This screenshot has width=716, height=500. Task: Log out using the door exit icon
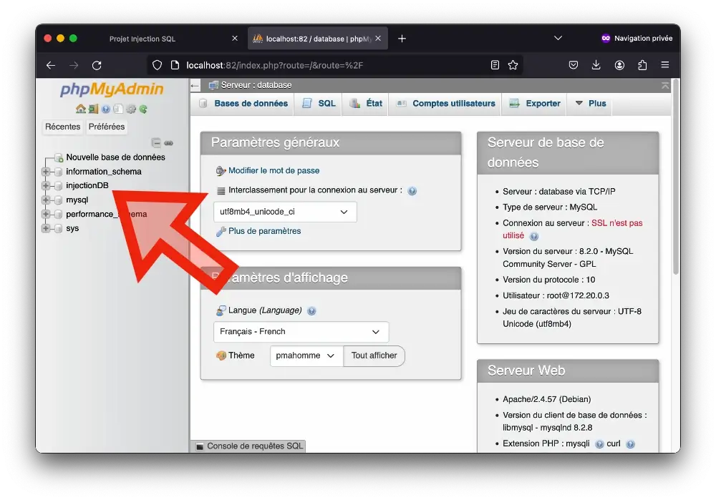94,109
